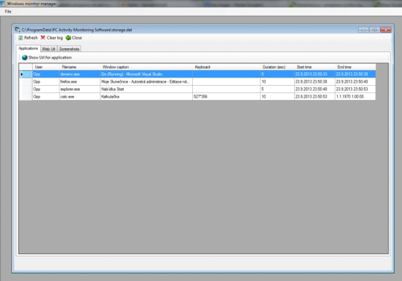The width and height of the screenshot is (402, 281).
Task: Click the Nabídka Start caption cell
Action: tap(146, 89)
